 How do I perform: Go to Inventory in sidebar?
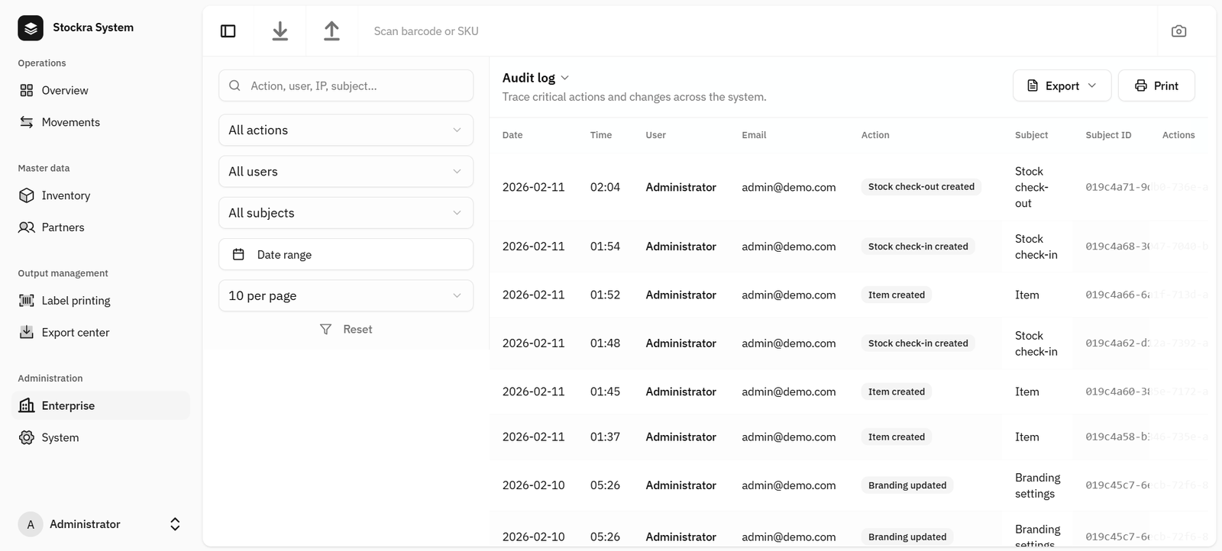(x=66, y=195)
